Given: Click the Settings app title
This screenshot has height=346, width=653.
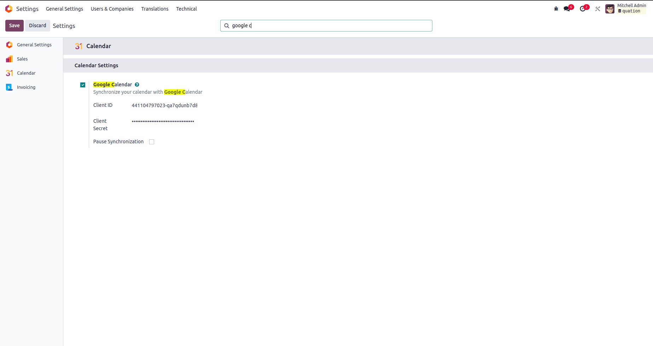Looking at the screenshot, I should [x=27, y=9].
